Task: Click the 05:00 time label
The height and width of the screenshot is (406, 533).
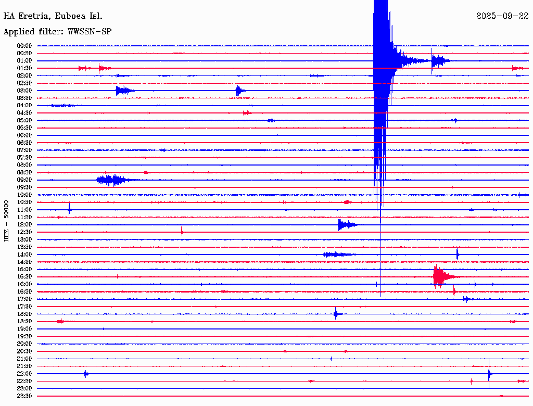Action: (x=24, y=120)
